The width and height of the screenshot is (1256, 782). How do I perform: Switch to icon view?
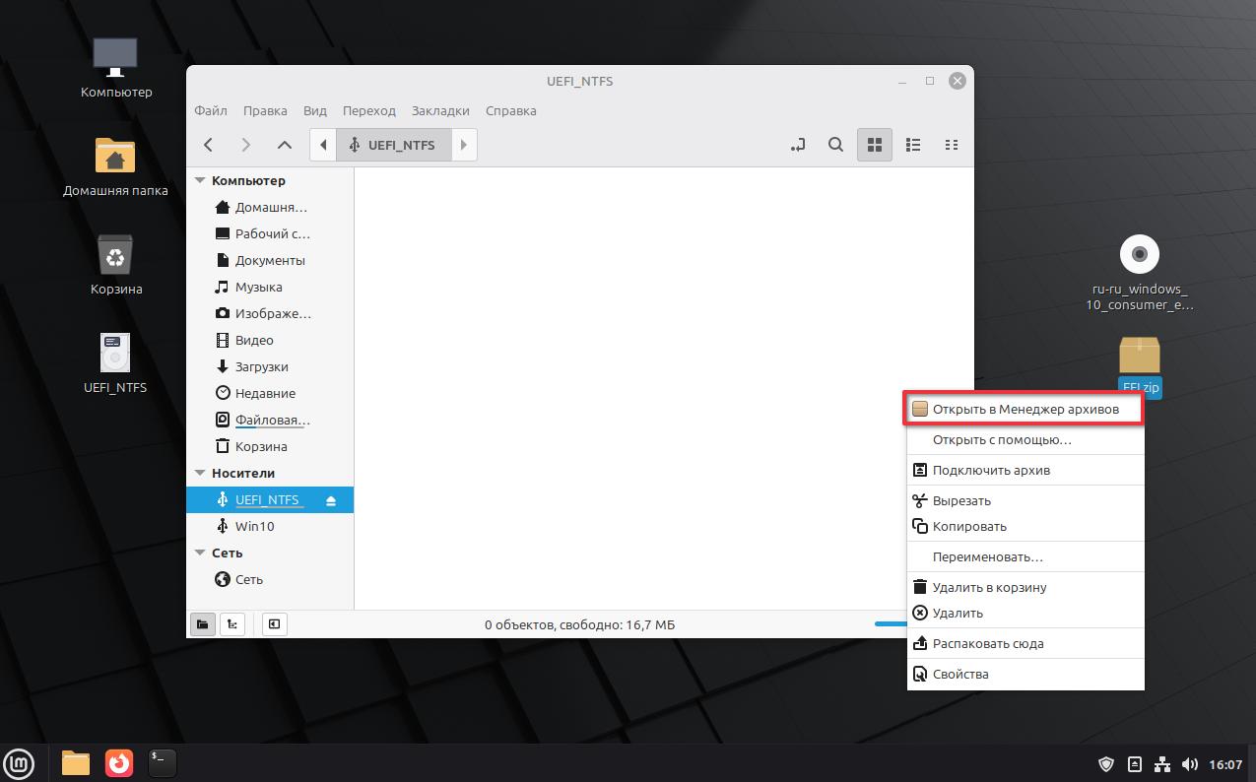click(x=874, y=145)
